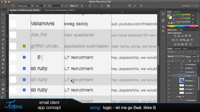Select the Rectangle shape tool

click(x=3, y=85)
